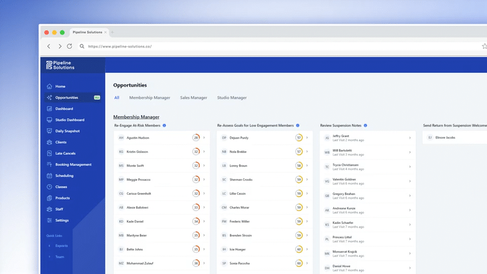Expand Will Bartoletti row chevron

pos(410,153)
